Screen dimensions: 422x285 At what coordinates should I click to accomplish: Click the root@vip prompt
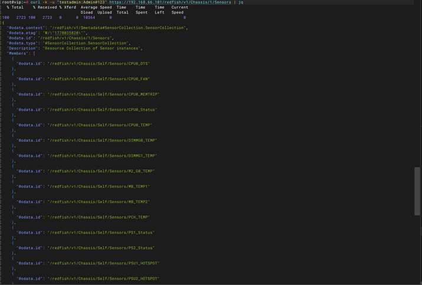(15, 2)
